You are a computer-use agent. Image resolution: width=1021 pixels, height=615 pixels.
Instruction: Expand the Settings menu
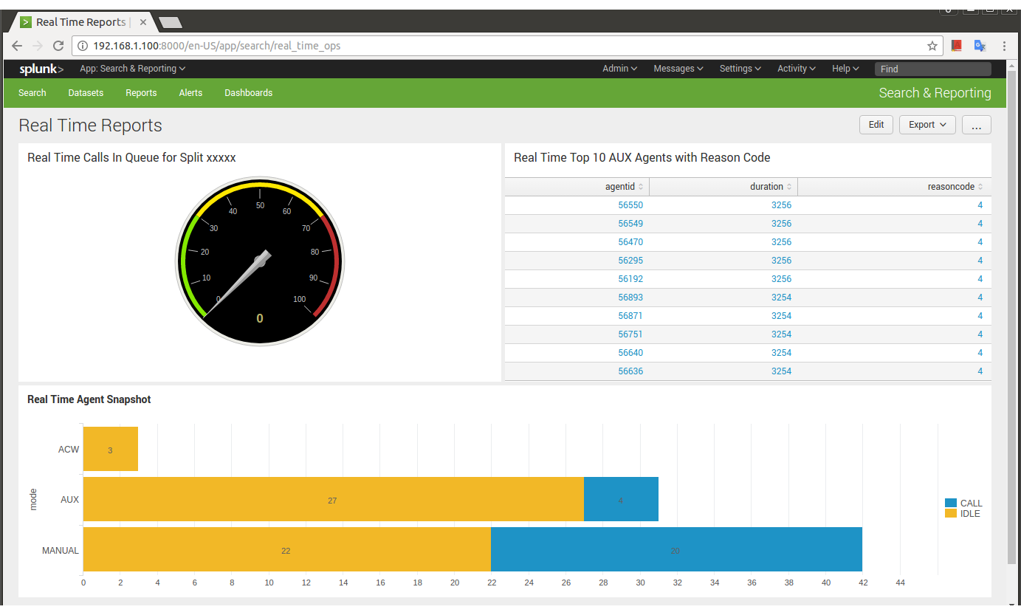click(740, 69)
